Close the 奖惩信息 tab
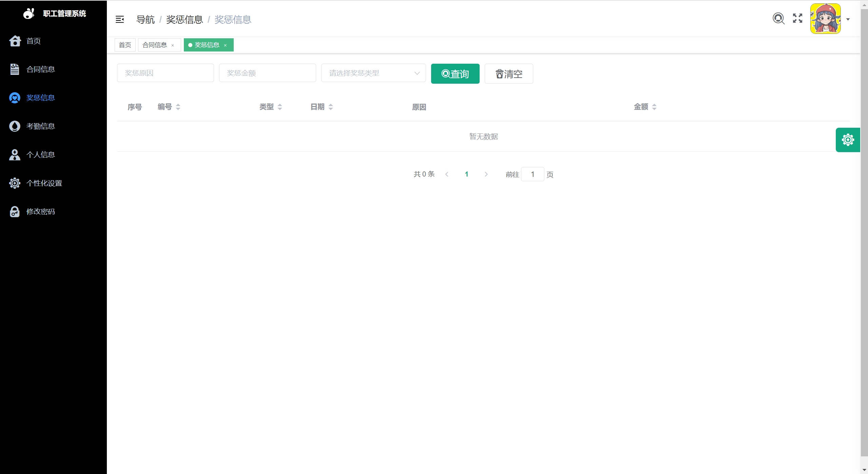The image size is (868, 474). coord(225,45)
